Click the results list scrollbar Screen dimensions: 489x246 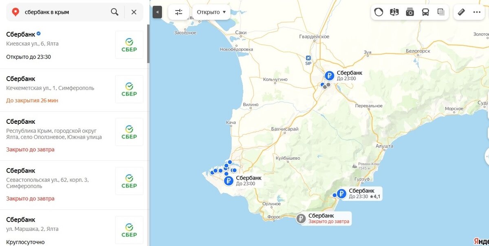coord(148,44)
